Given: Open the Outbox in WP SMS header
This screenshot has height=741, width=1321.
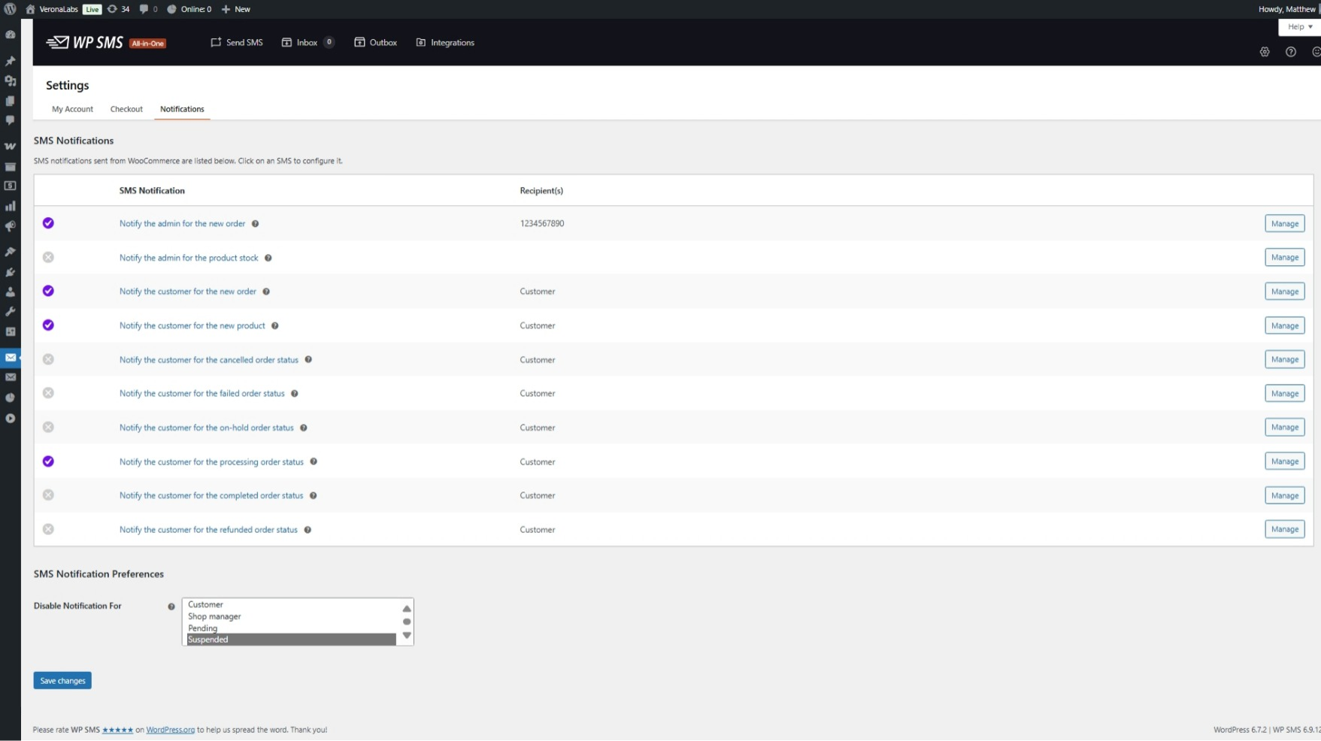Looking at the screenshot, I should point(376,43).
